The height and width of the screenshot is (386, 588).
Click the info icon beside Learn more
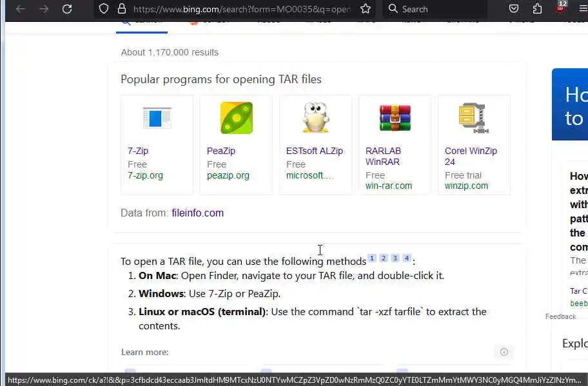[x=504, y=352]
